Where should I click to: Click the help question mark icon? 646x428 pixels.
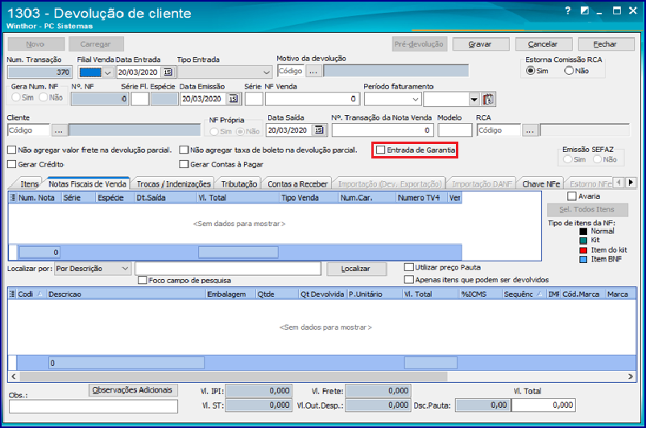coord(568,10)
